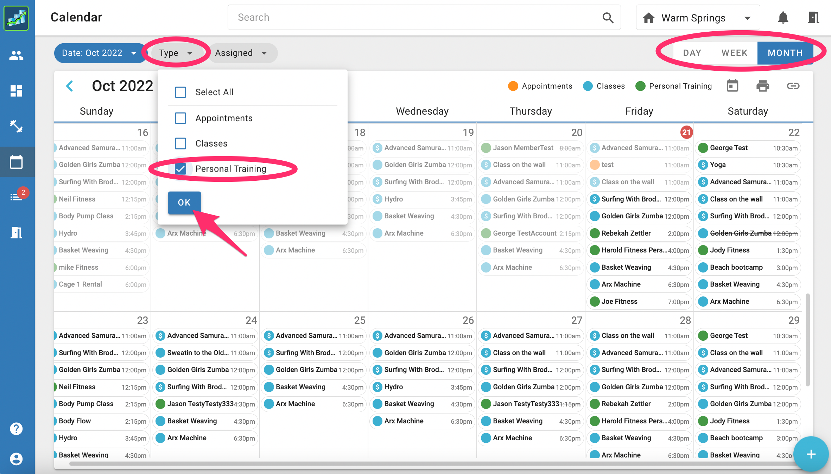Image resolution: width=831 pixels, height=474 pixels.
Task: Open the task list with badge
Action: (x=16, y=197)
